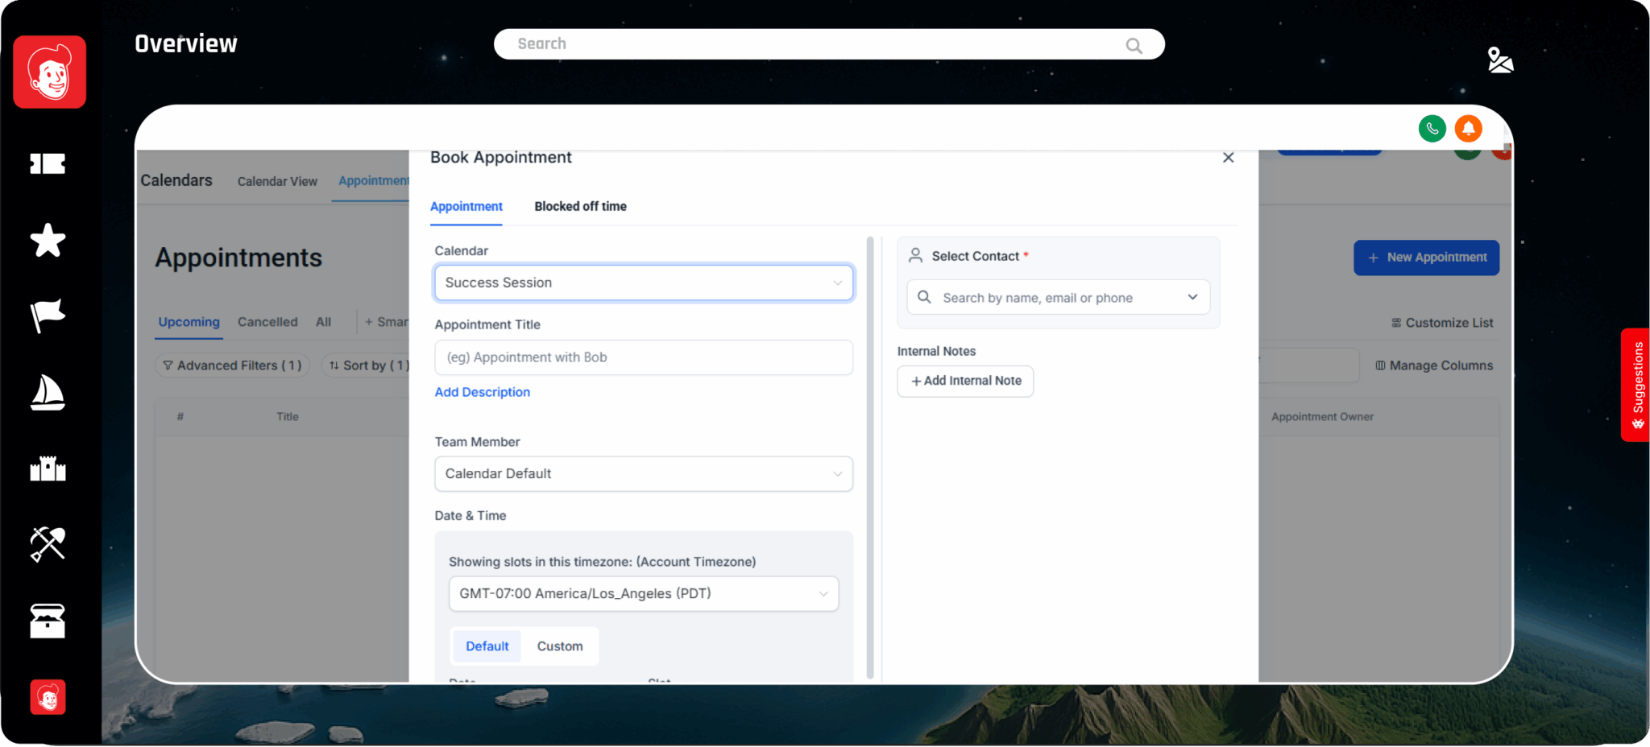Screen dimensions: 1650x747
Task: Open the sailboat icon sidebar item
Action: point(48,392)
